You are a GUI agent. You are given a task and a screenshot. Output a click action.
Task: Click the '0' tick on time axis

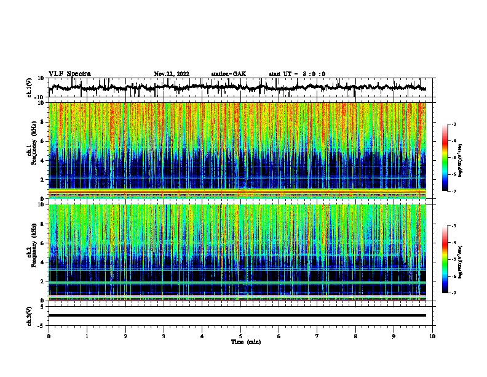click(x=49, y=336)
